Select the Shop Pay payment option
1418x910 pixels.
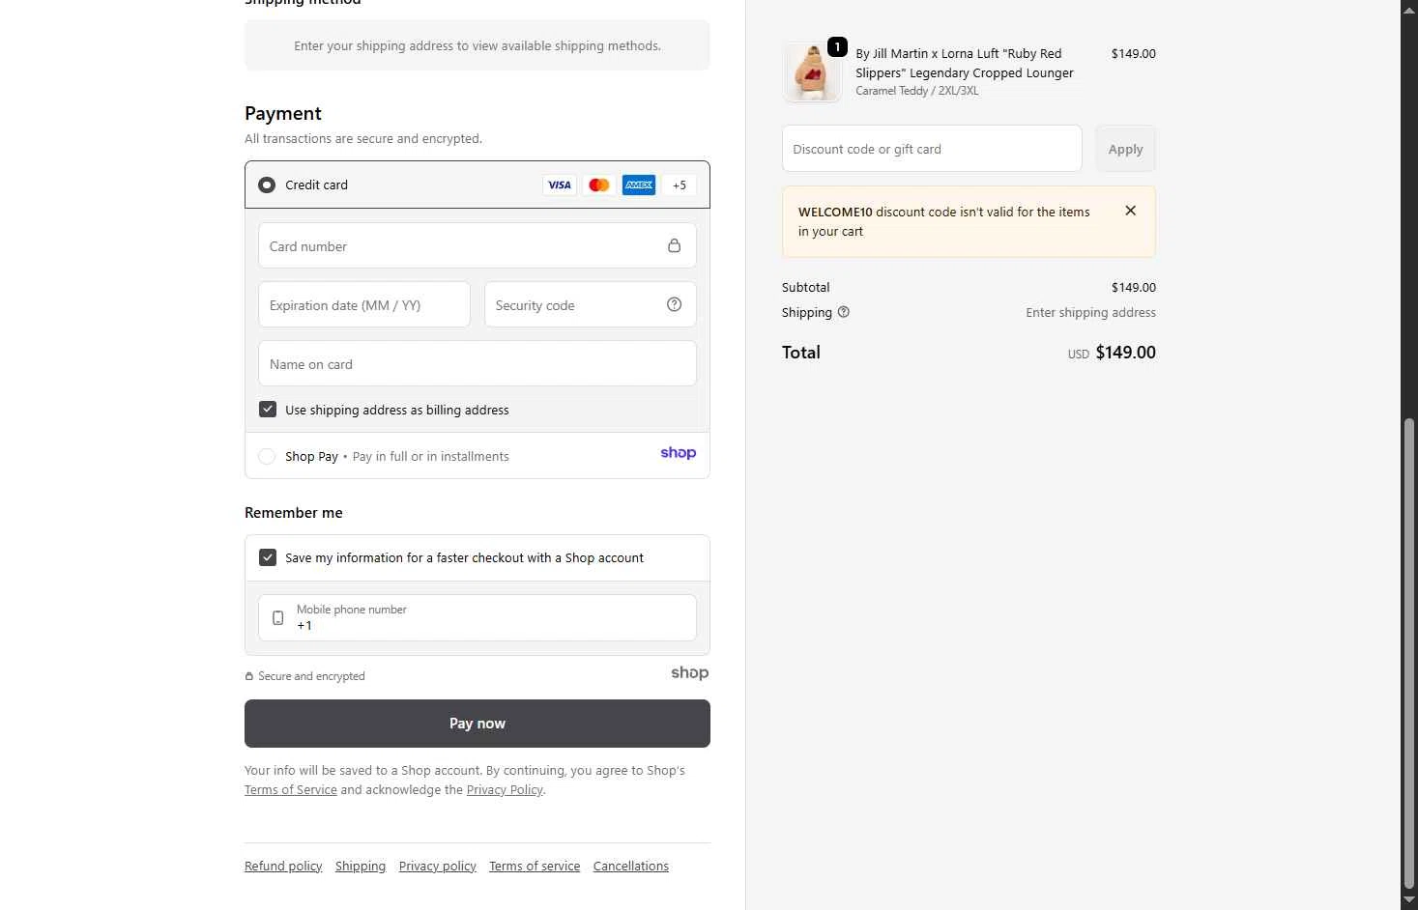pos(267,456)
